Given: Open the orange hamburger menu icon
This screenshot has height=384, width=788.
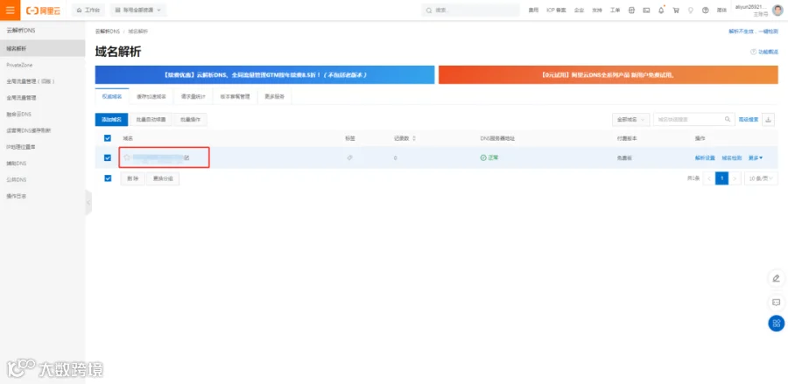Looking at the screenshot, I should pyautogui.click(x=10, y=10).
